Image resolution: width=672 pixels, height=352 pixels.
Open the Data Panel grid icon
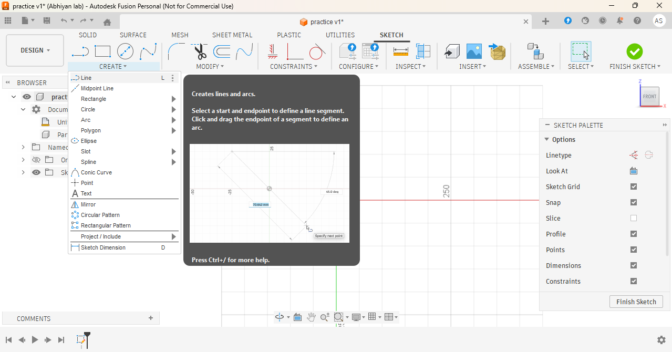point(8,20)
